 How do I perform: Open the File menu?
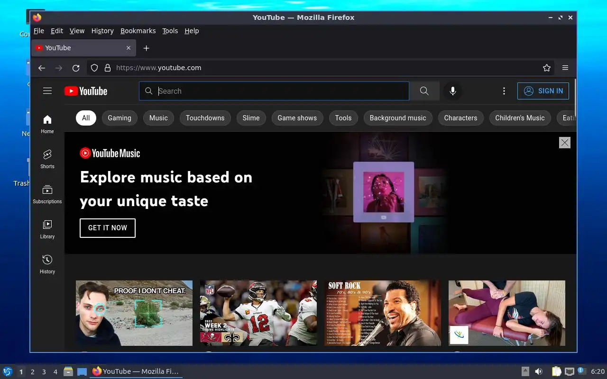tap(39, 31)
